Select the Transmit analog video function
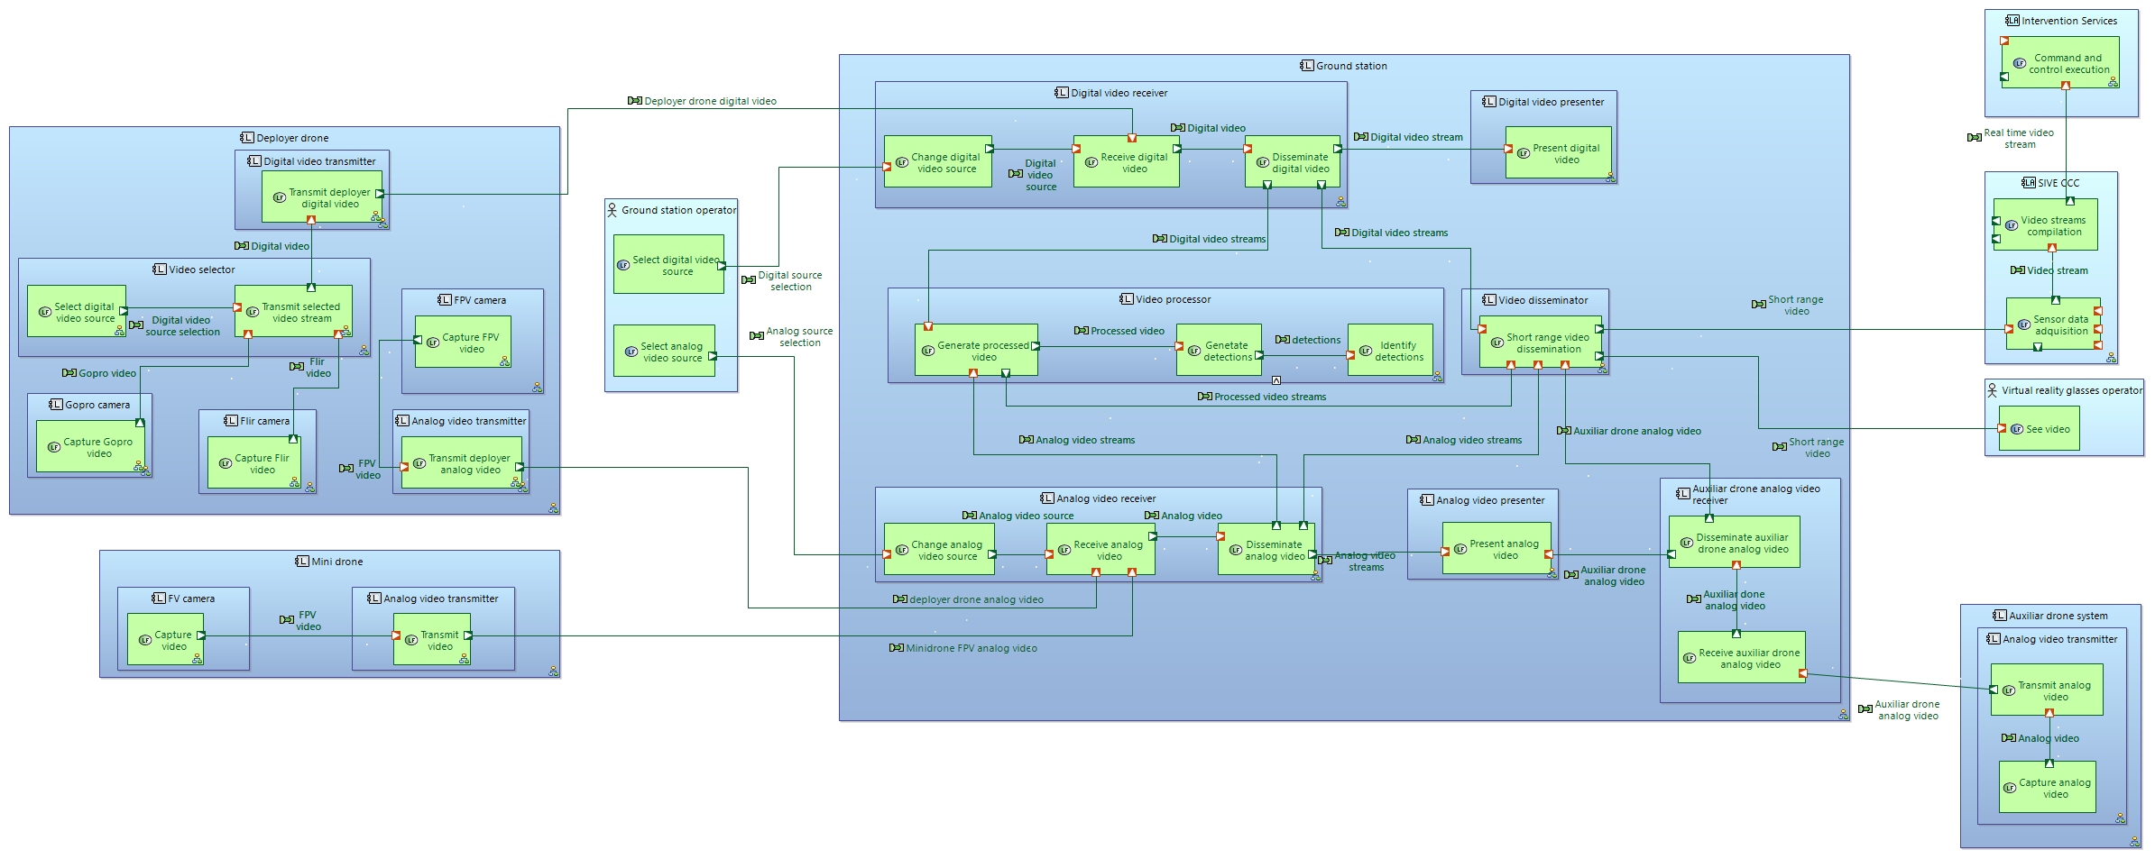 [2047, 690]
